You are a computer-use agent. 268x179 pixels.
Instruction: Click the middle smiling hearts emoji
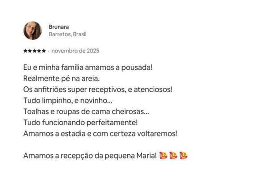pos(173,156)
